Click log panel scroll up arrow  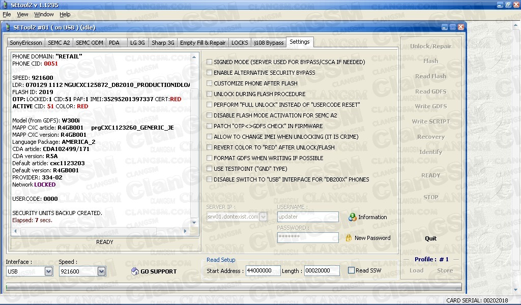(194, 57)
